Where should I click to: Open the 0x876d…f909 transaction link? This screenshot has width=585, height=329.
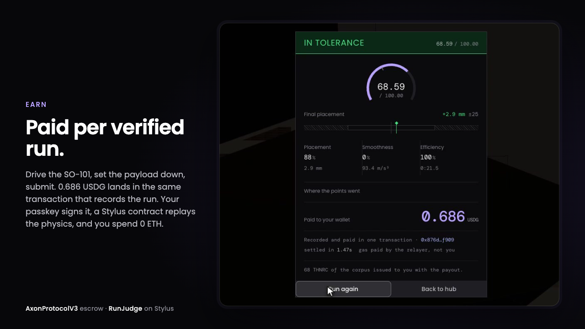click(437, 240)
